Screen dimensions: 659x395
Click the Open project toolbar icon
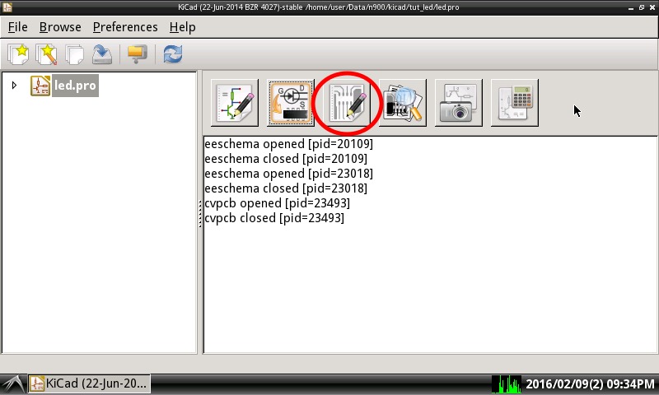[x=74, y=54]
